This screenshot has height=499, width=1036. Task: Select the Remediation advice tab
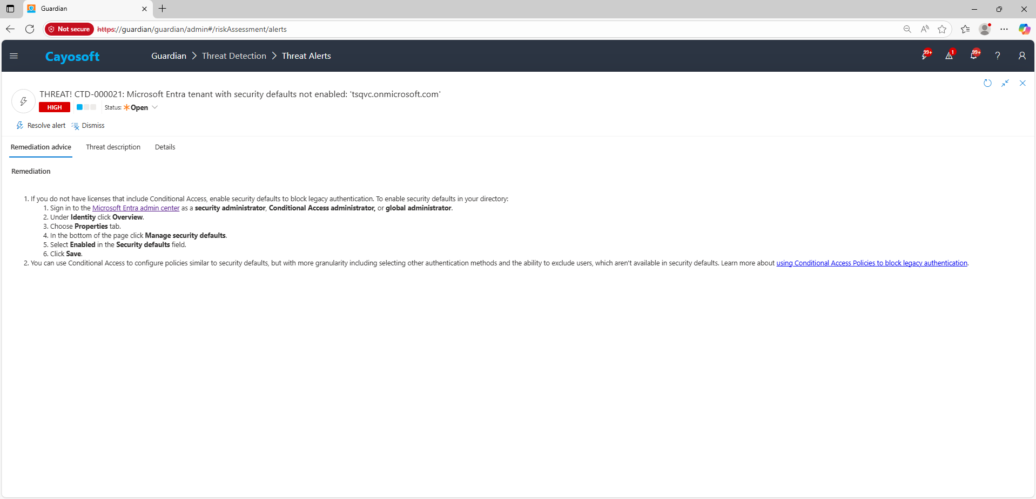tap(41, 147)
